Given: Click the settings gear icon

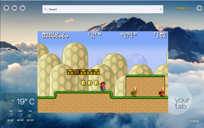Looking at the screenshot, I should pos(199,8).
